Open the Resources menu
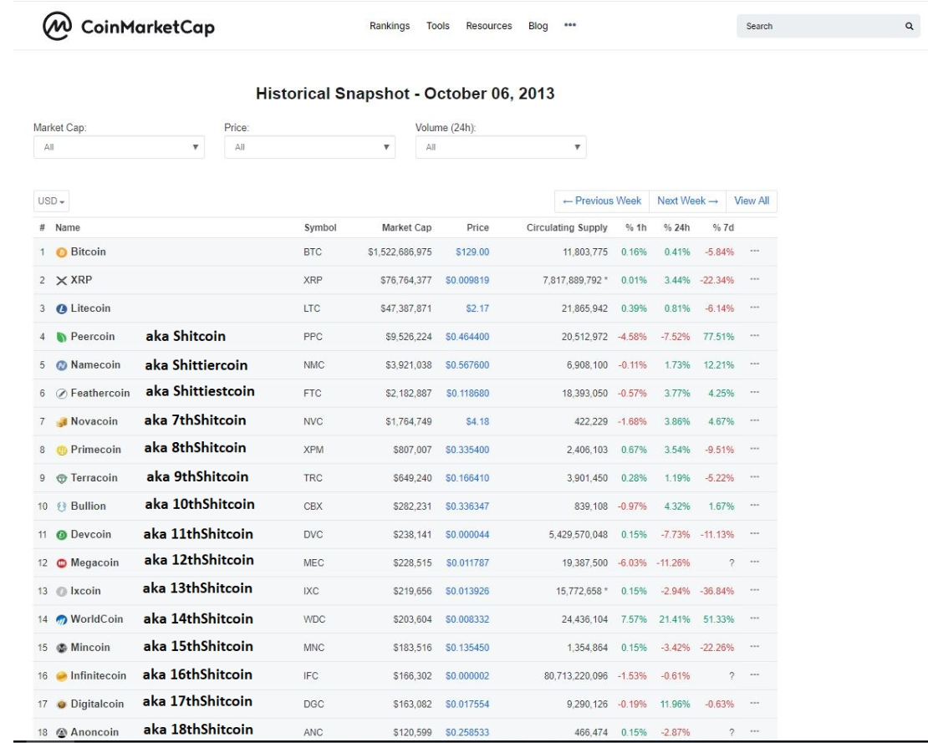The image size is (928, 743). point(489,26)
